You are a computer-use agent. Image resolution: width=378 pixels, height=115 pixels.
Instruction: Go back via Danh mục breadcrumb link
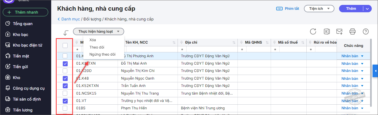(69, 19)
